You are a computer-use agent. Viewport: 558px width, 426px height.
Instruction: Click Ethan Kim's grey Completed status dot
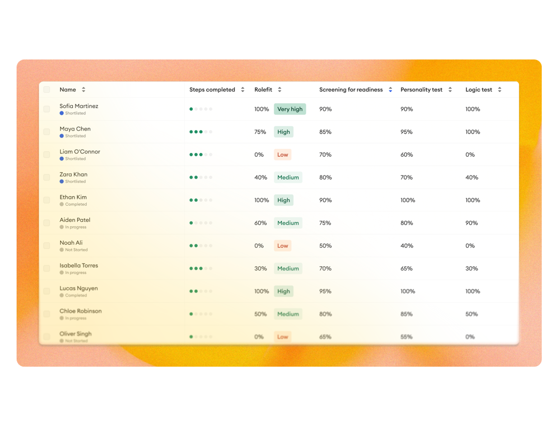[62, 204]
